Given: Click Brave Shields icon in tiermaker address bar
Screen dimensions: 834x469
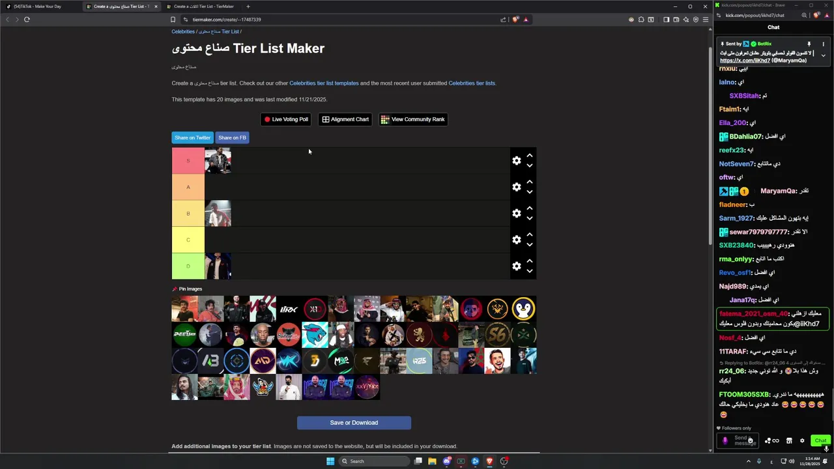Looking at the screenshot, I should pyautogui.click(x=515, y=20).
